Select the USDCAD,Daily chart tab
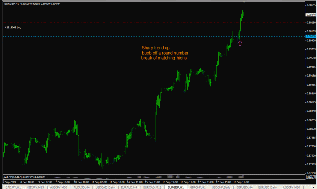The image size is (317, 189). click(105, 187)
